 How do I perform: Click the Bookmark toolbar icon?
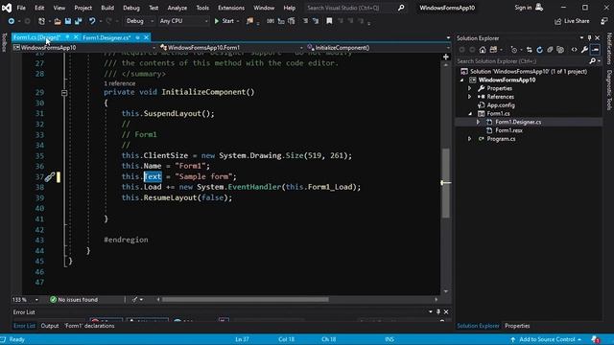point(329,21)
